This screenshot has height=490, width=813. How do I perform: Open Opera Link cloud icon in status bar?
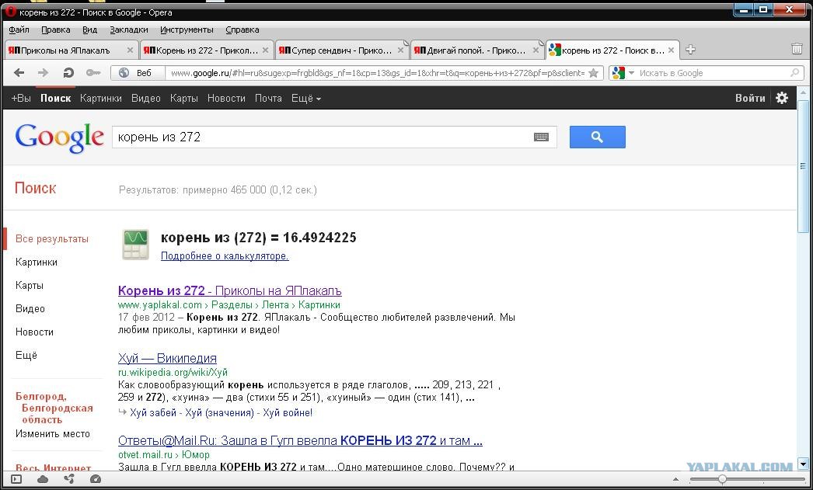43,479
